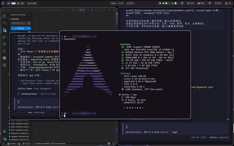Click the red color dot in fastfetch palette
The image size is (234, 146).
(x=143, y=108)
